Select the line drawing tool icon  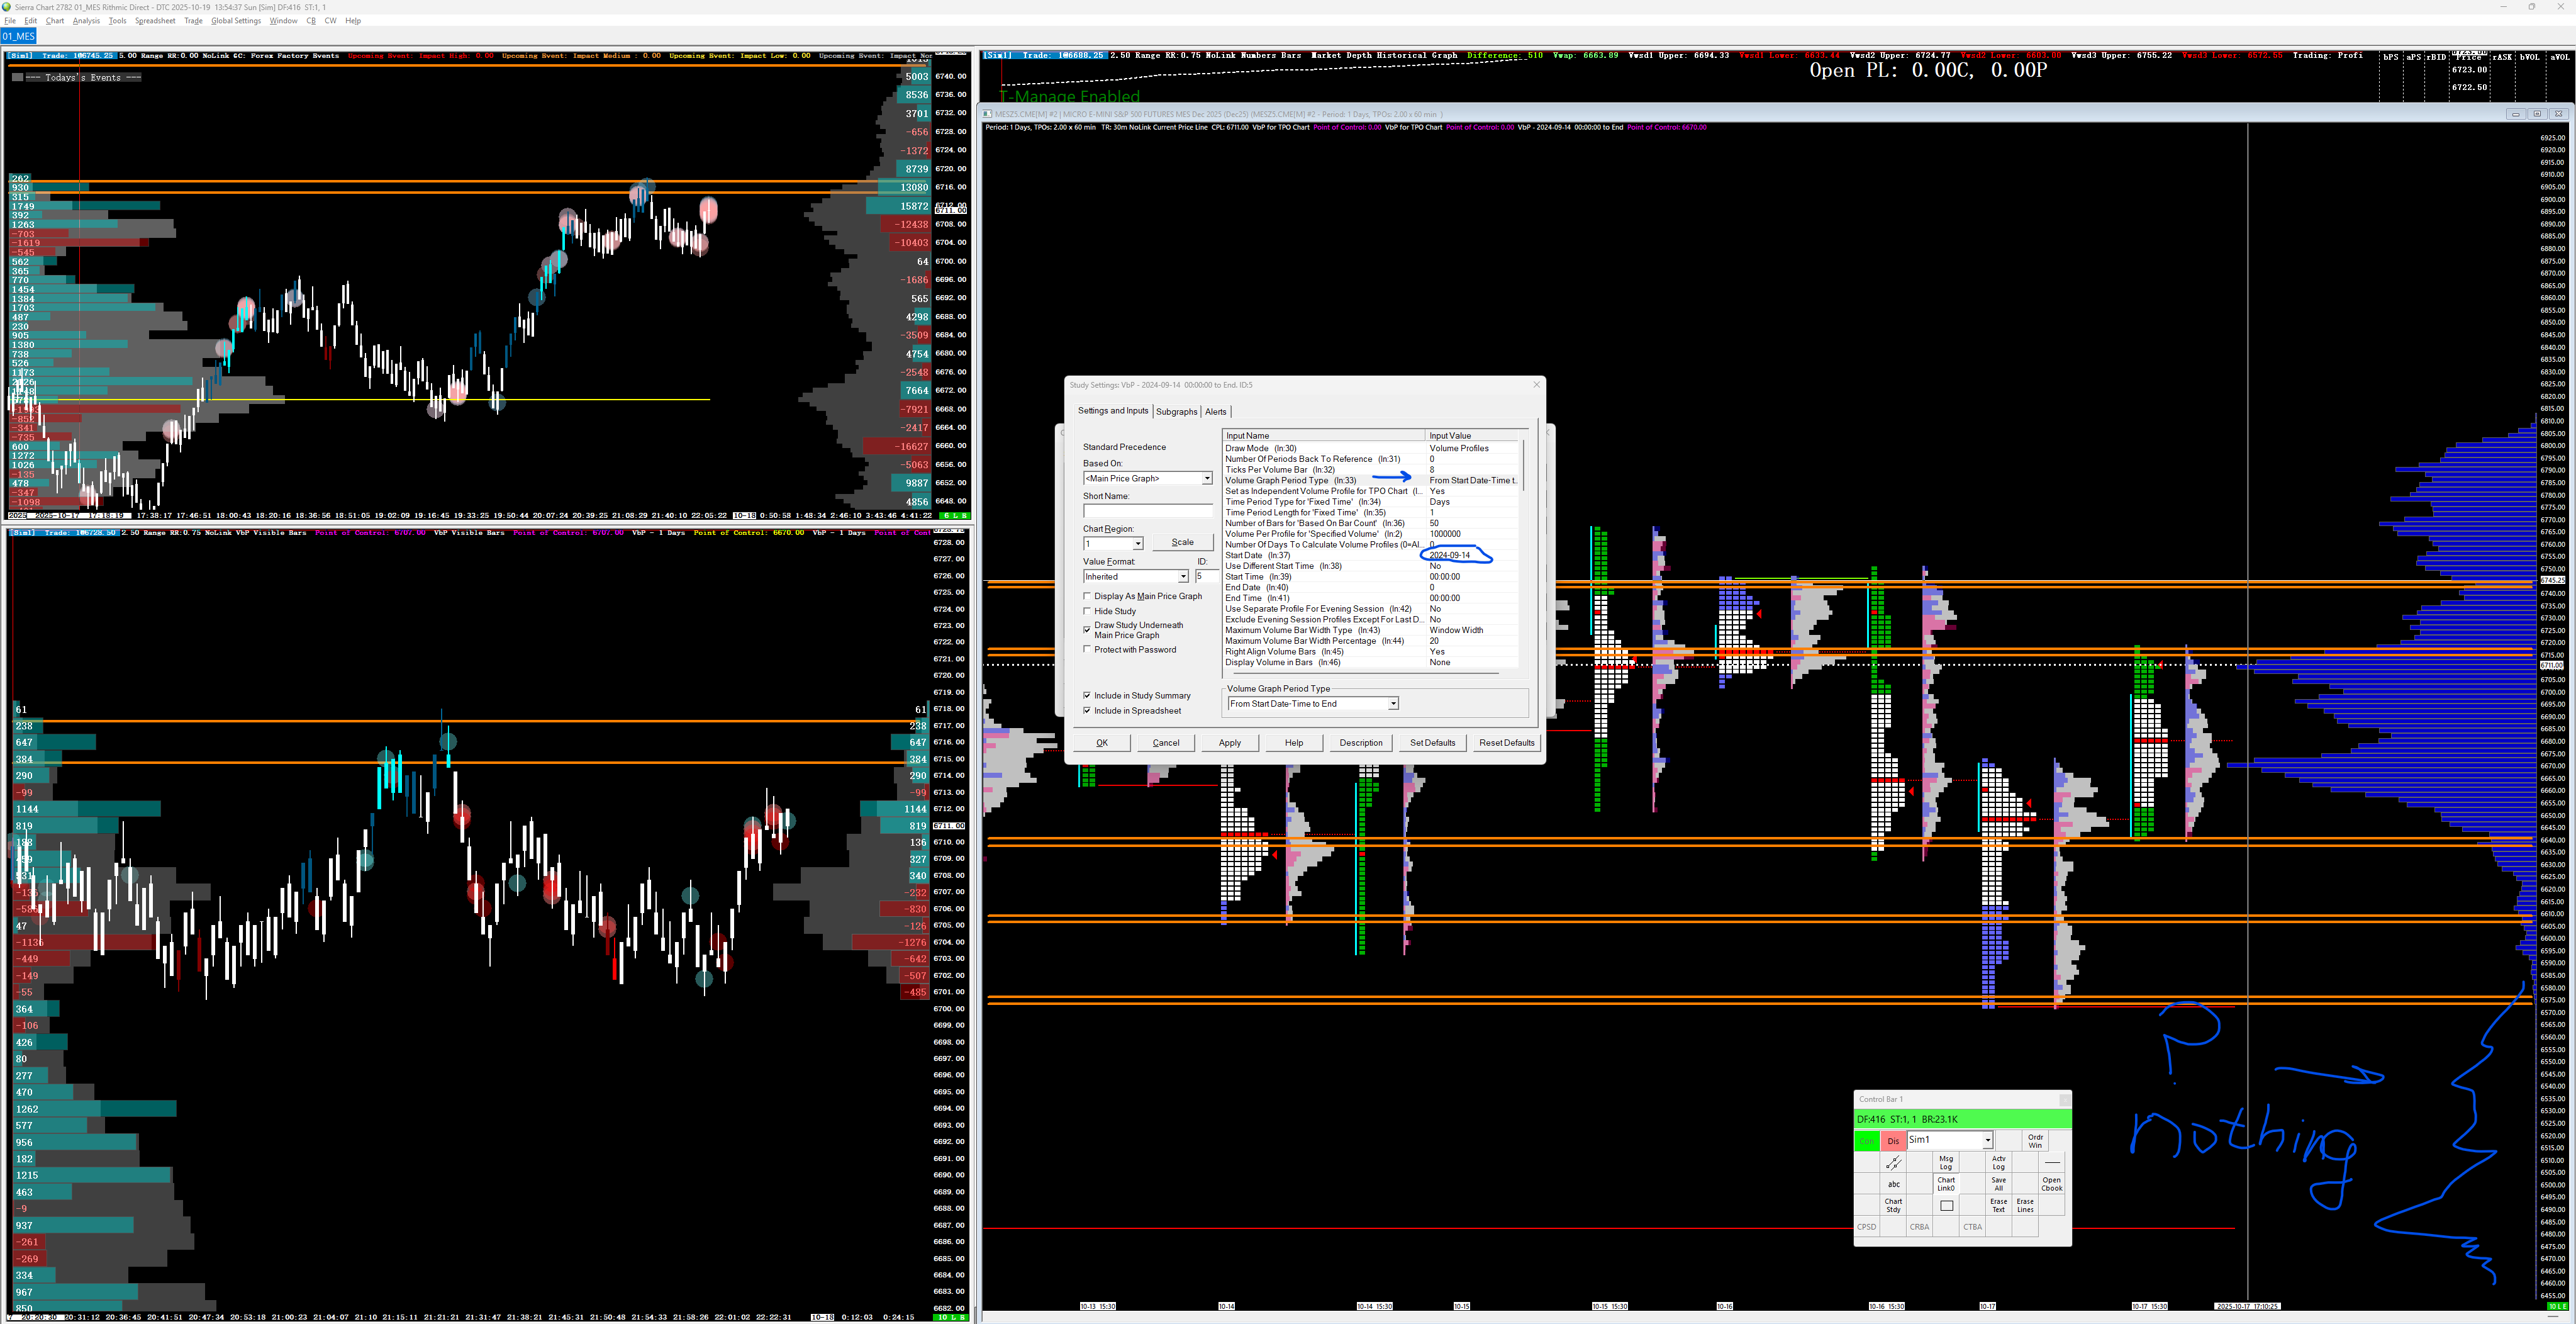pyautogui.click(x=1893, y=1163)
